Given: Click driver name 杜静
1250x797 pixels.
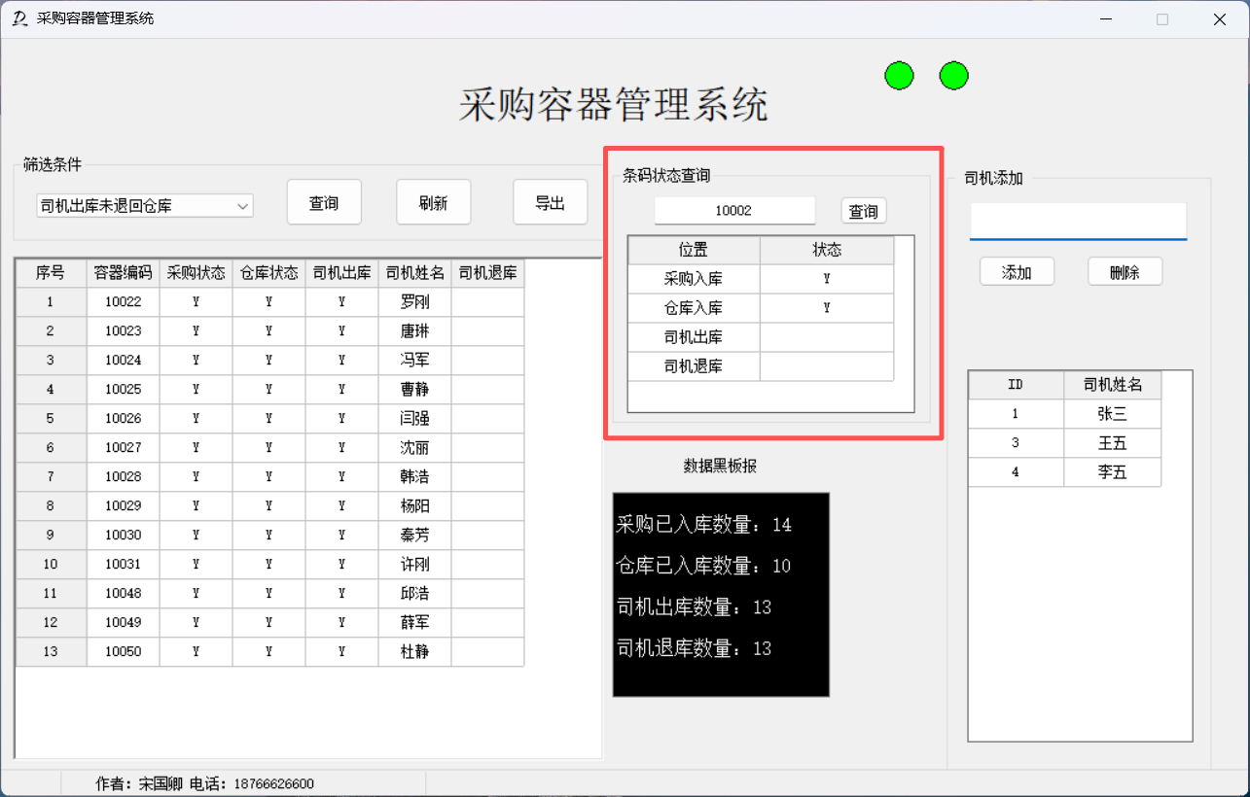Looking at the screenshot, I should [x=415, y=652].
